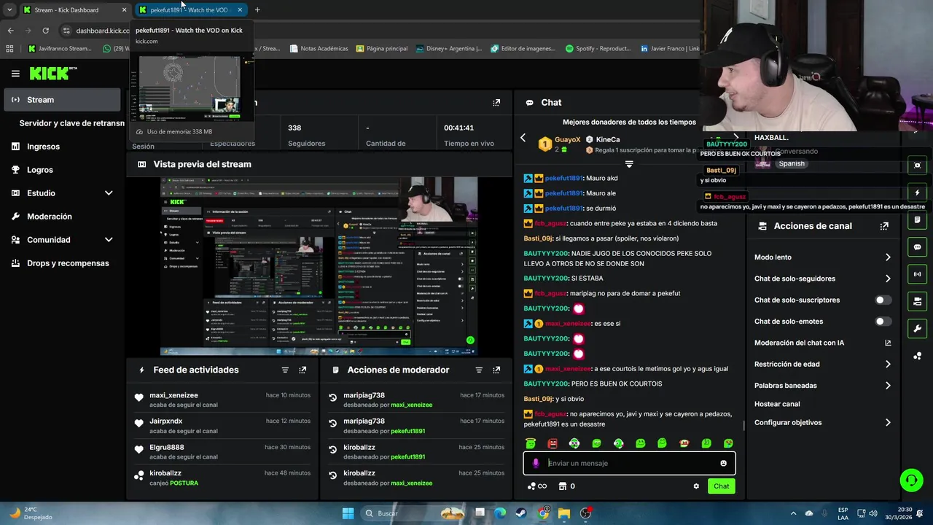Click the stream preview thumbnail
Image resolution: width=933 pixels, height=525 pixels.
pyautogui.click(x=319, y=266)
